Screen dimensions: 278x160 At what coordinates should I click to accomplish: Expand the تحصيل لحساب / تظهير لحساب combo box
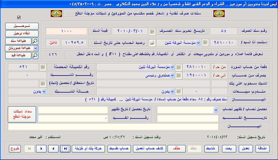(216, 110)
